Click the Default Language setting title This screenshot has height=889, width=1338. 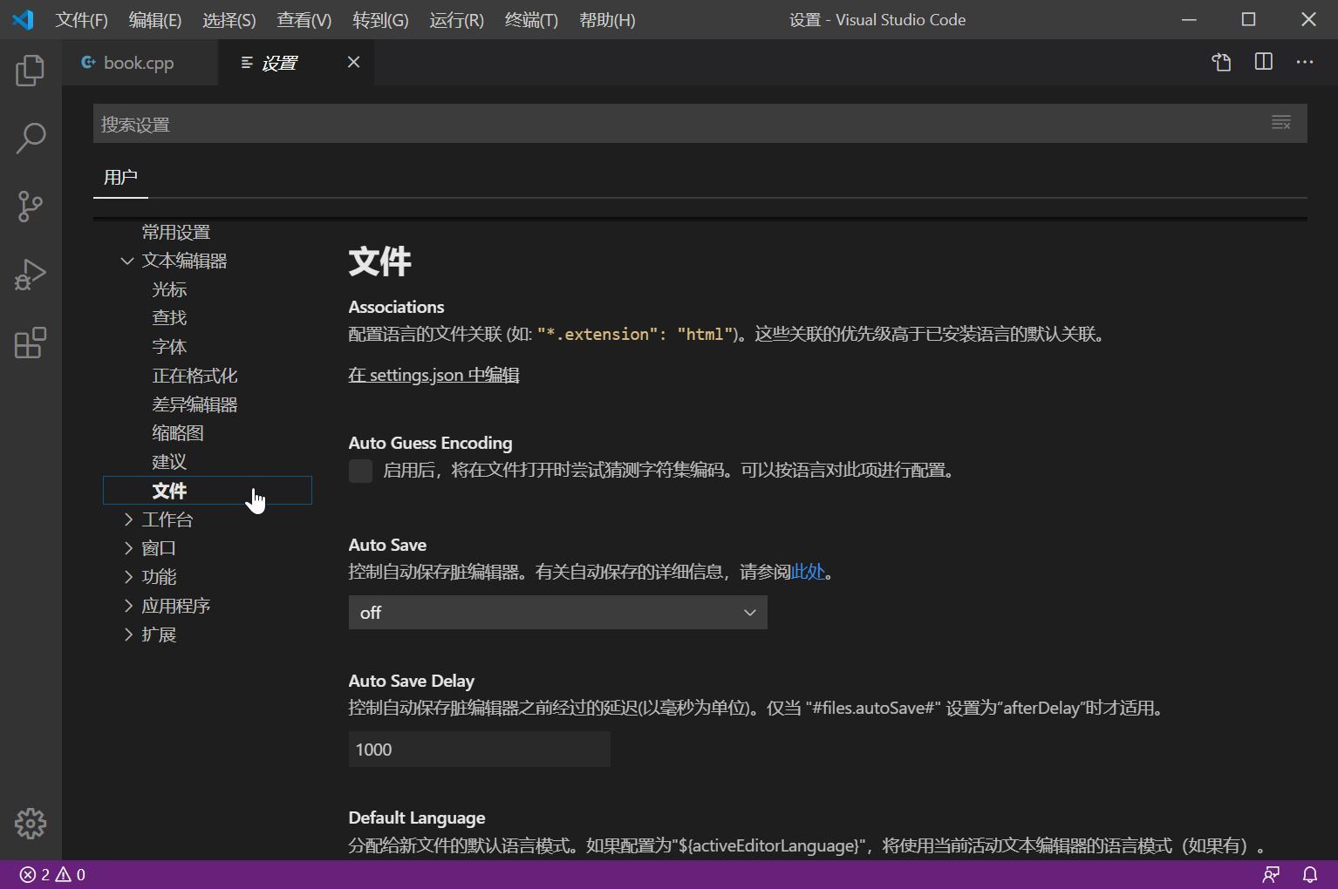[x=417, y=818]
